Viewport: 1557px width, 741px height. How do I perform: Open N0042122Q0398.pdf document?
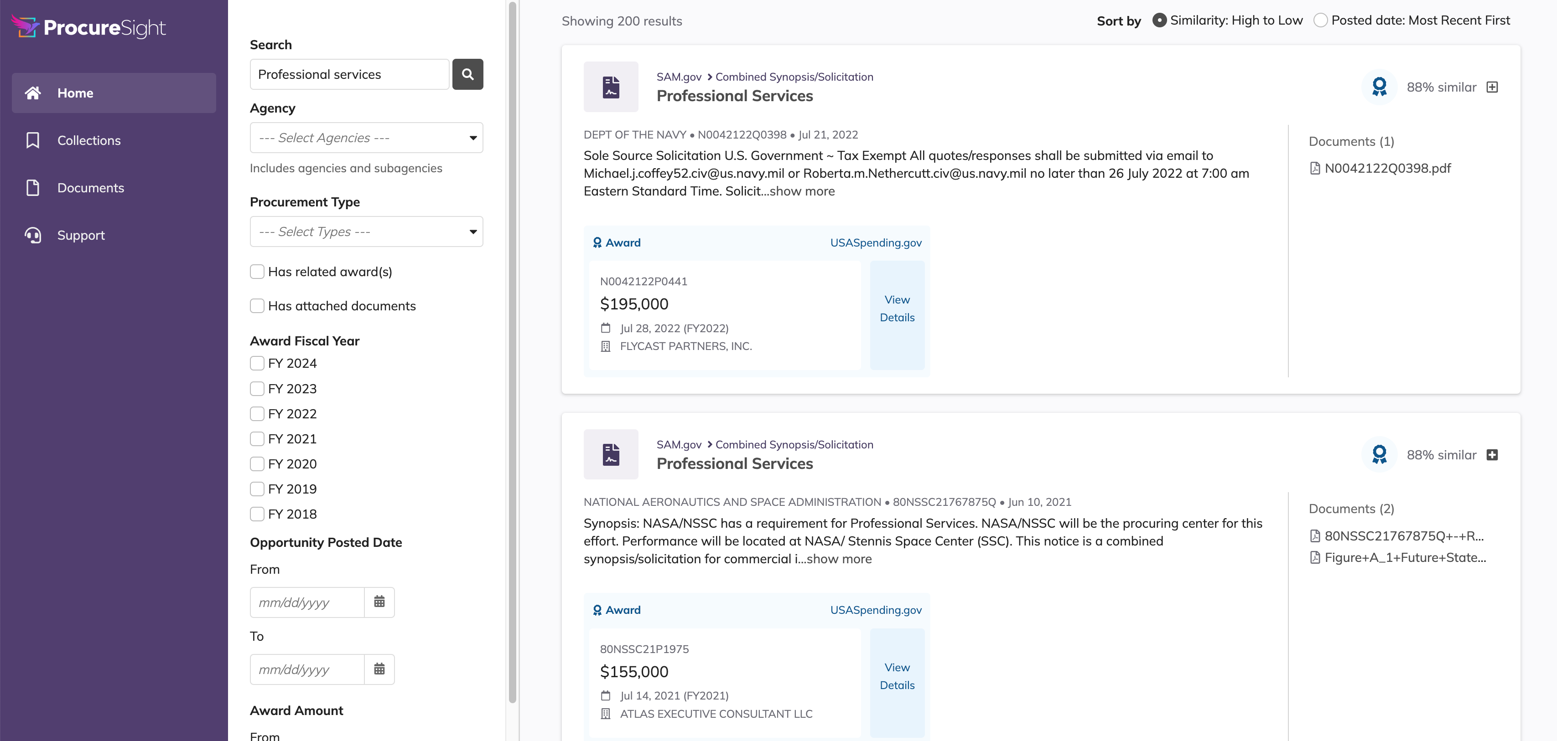[1380, 169]
